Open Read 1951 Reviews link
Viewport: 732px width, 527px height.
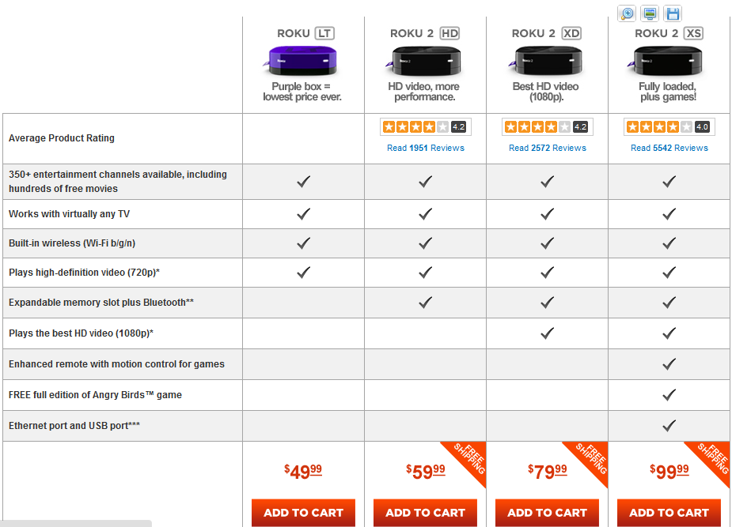point(425,148)
